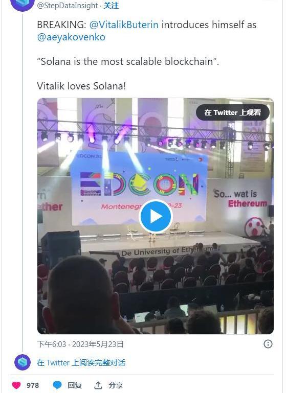The width and height of the screenshot is (286, 393).
Task: Click the 在 Twitter 上观看 button
Action: [x=233, y=112]
